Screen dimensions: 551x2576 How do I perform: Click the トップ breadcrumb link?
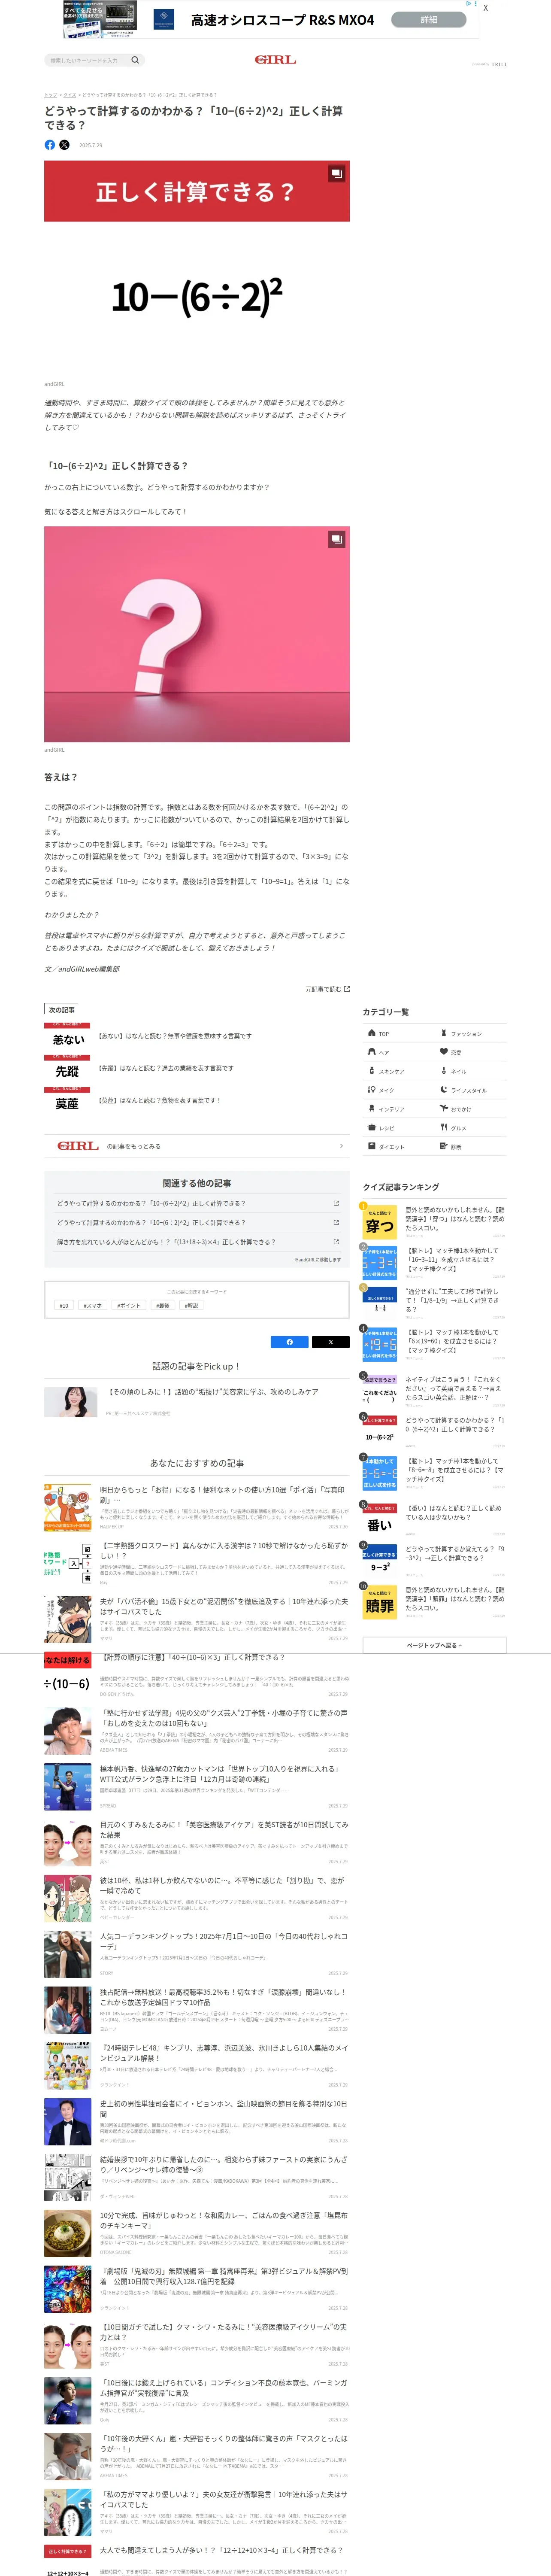pos(50,95)
